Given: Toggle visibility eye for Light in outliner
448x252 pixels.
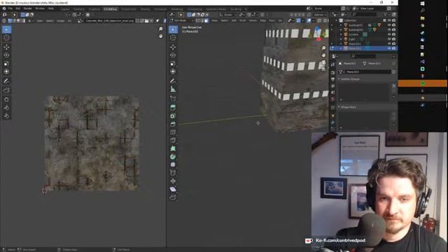Looking at the screenshot, I should pyautogui.click(x=389, y=39).
